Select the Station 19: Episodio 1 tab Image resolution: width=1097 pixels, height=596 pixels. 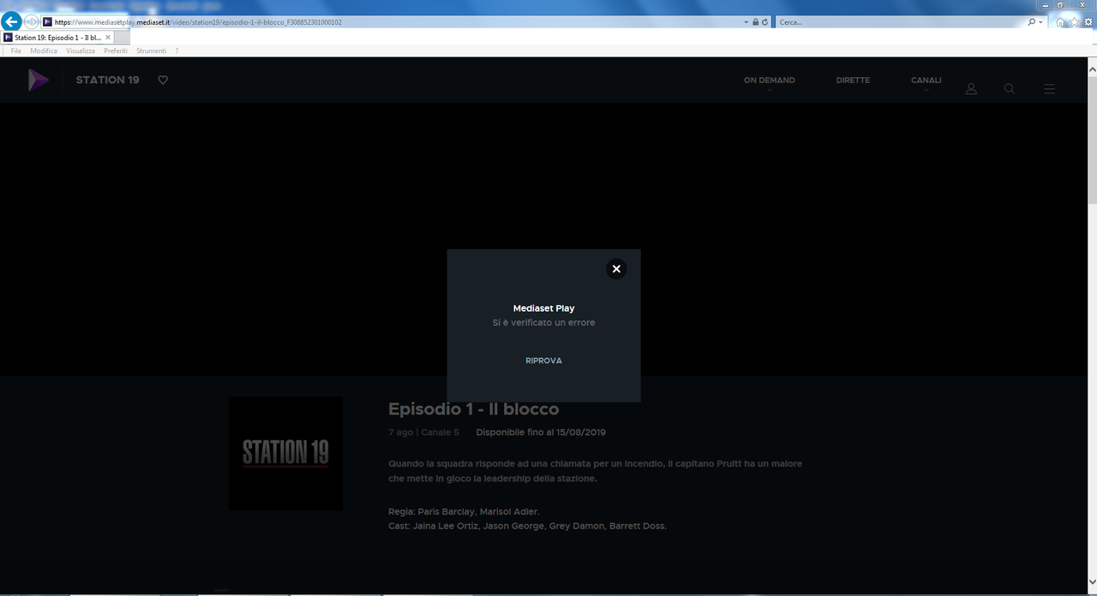57,38
